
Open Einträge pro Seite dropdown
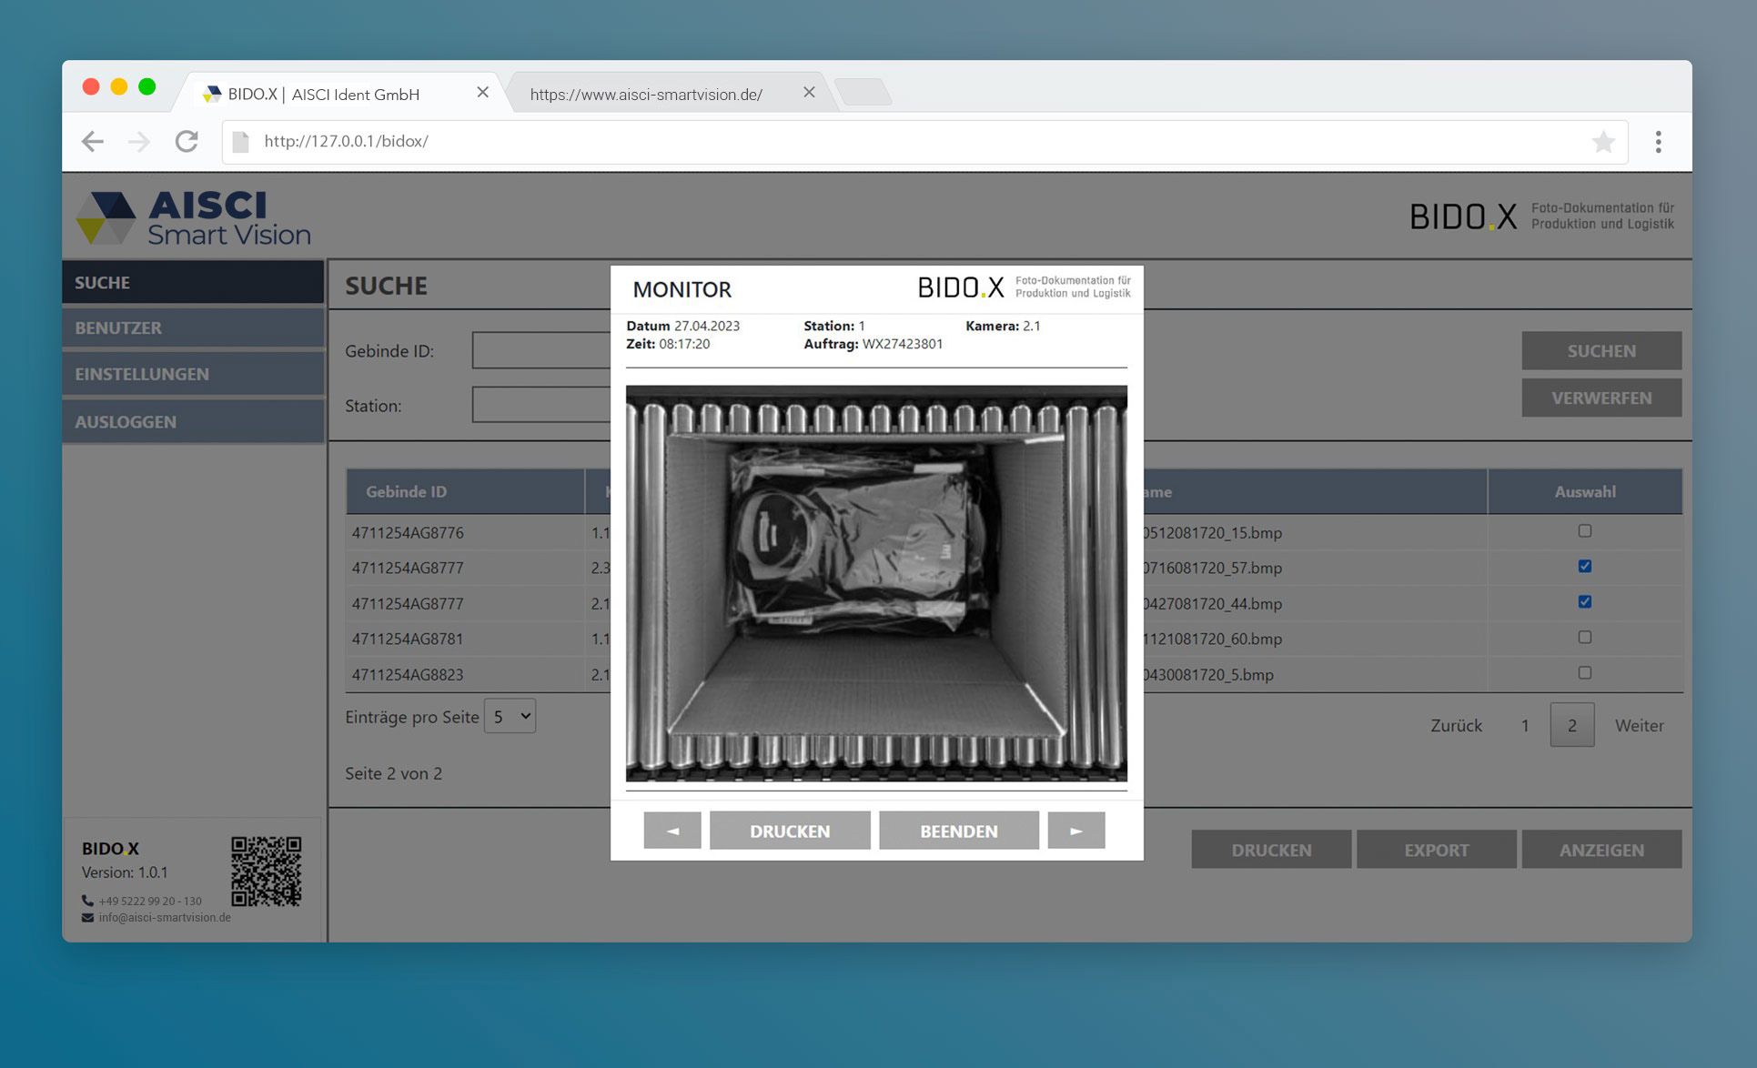[510, 717]
